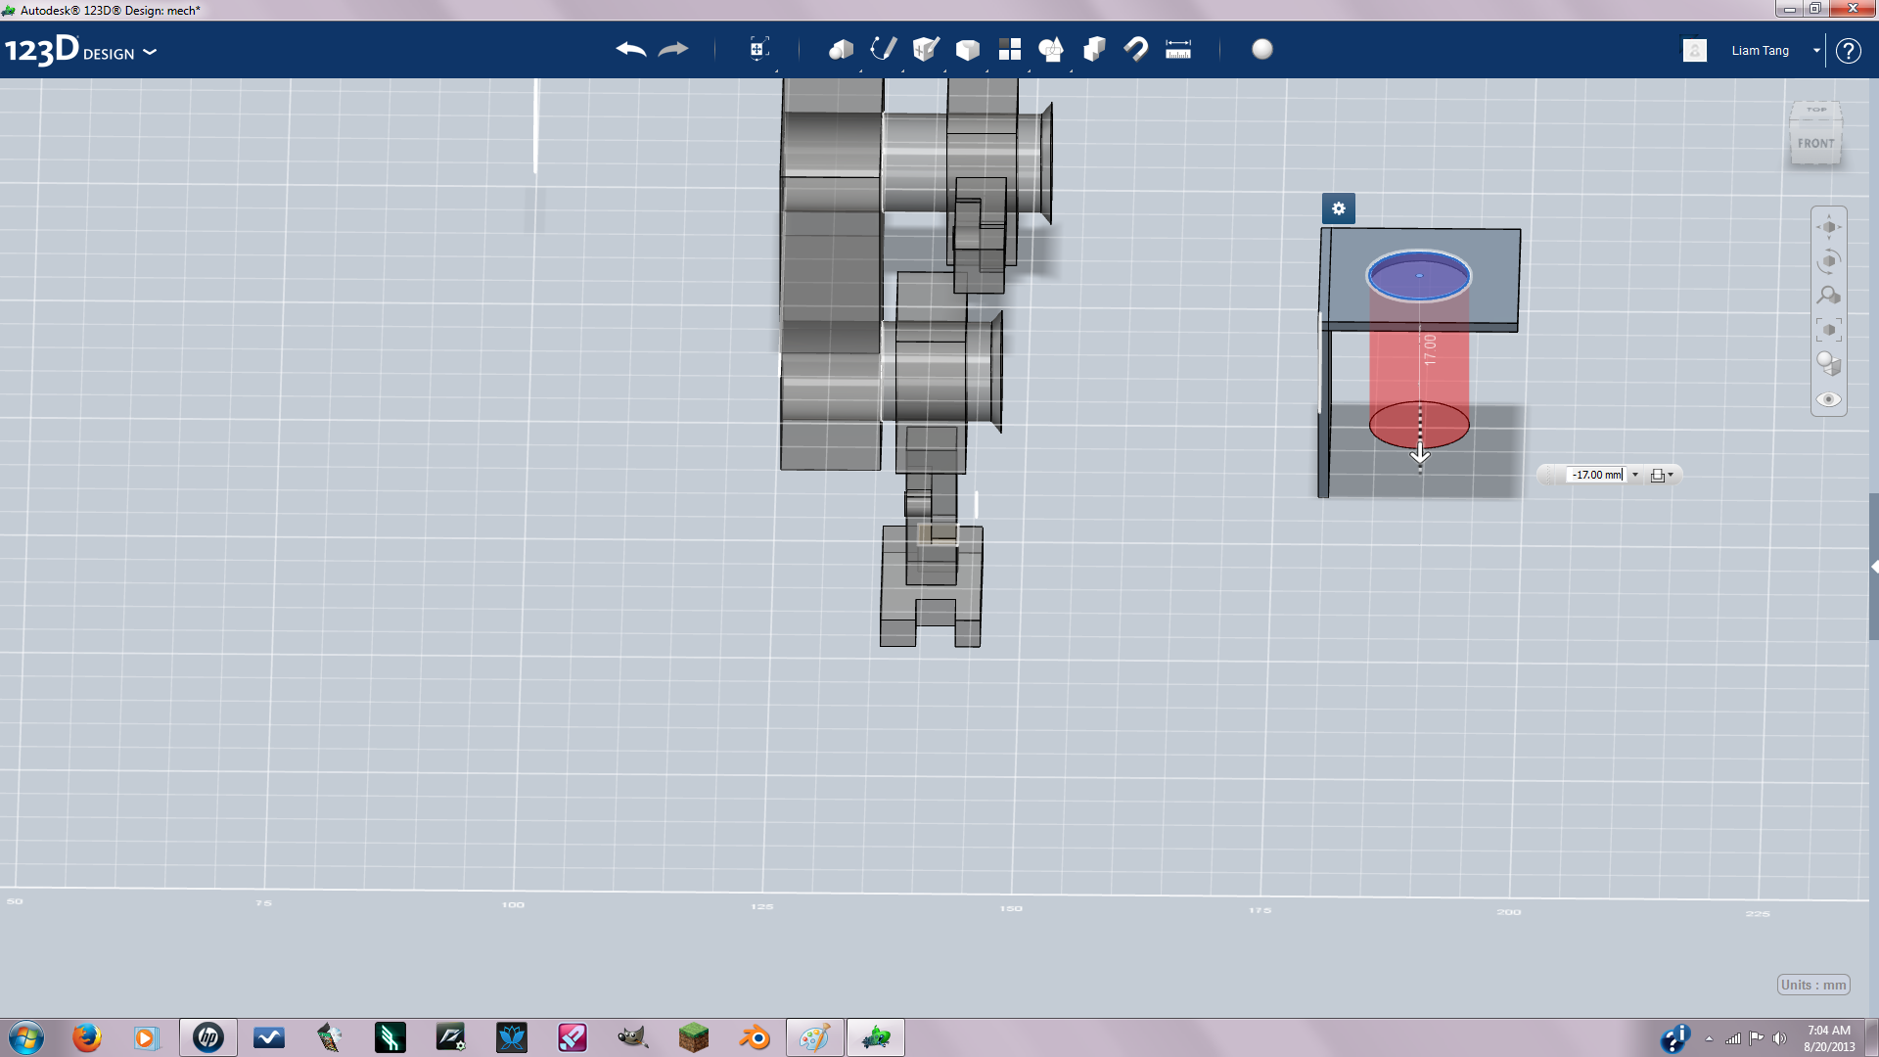Select the blue circular sketch profile
Viewport: 1879px width, 1057px height.
(x=1419, y=276)
